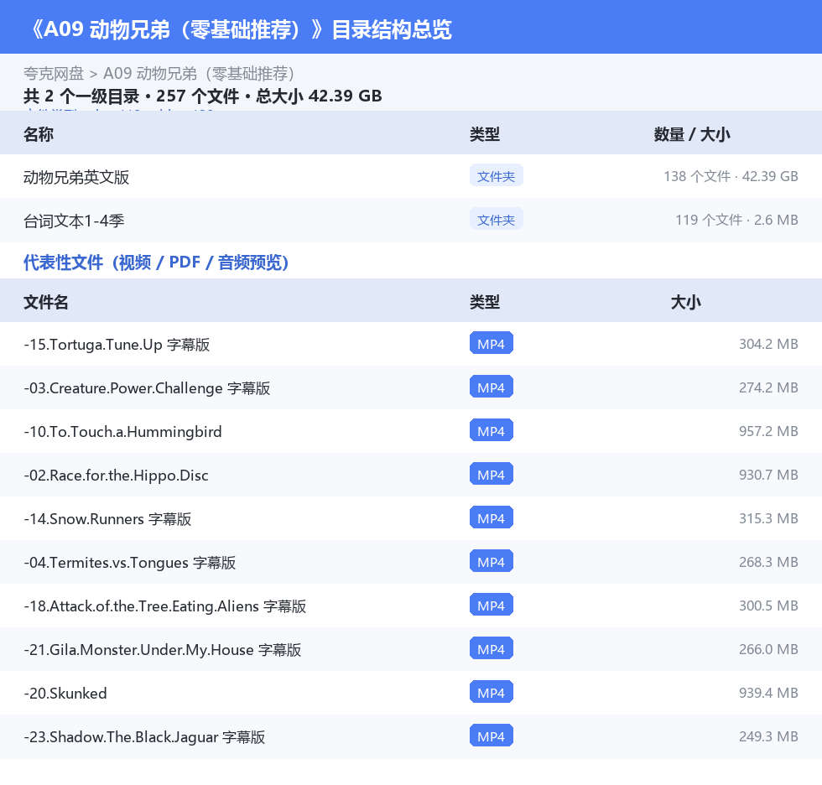The image size is (822, 785).
Task: Click the MP4 badge for Tree.Eating.Aliens
Action: 492,605
